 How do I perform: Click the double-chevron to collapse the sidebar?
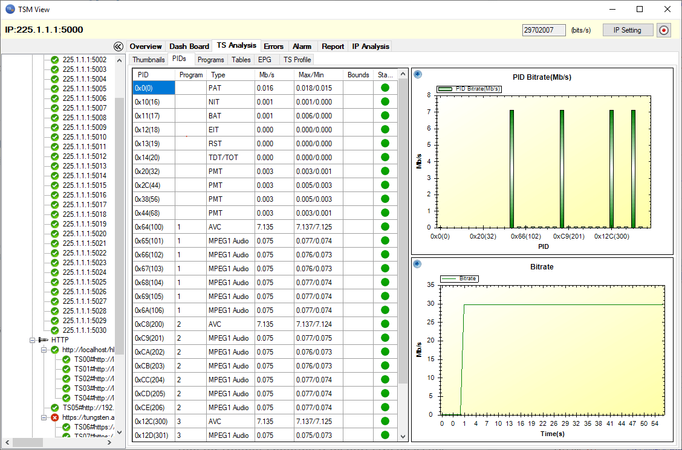click(x=119, y=46)
